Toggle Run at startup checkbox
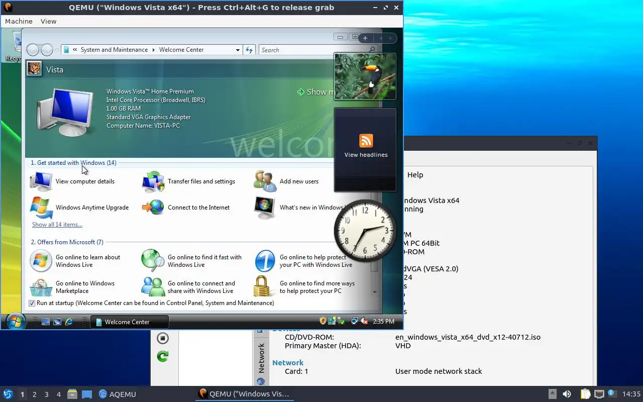 (32, 303)
